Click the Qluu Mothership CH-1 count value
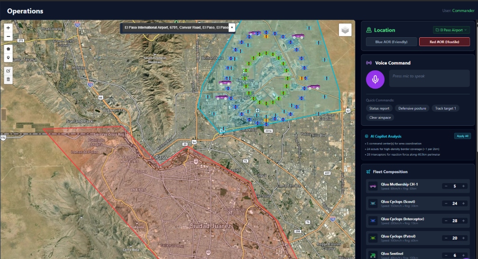The width and height of the screenshot is (478, 259). click(x=455, y=186)
